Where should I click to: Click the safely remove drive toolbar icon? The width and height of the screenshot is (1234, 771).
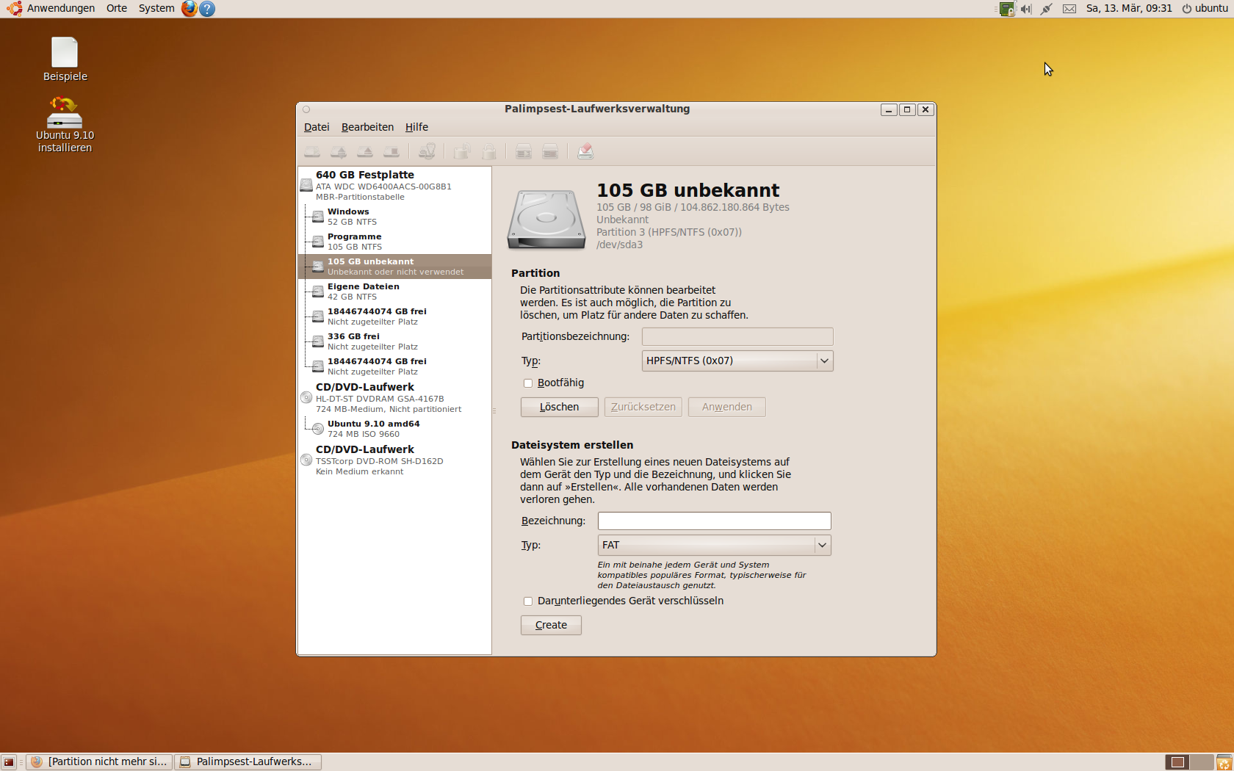coord(392,152)
